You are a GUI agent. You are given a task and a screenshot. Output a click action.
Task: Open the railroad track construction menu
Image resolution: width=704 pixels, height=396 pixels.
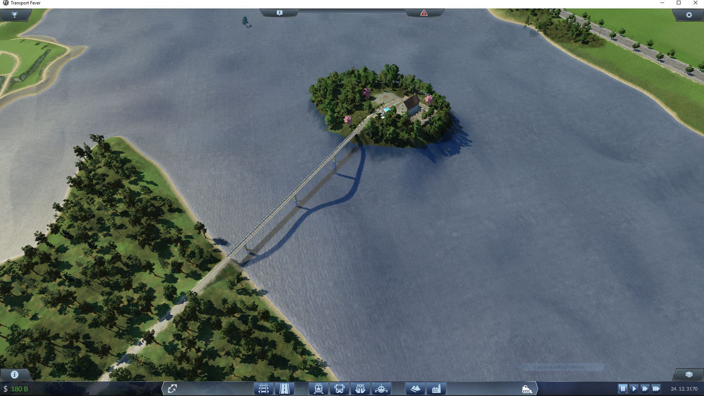click(x=264, y=388)
